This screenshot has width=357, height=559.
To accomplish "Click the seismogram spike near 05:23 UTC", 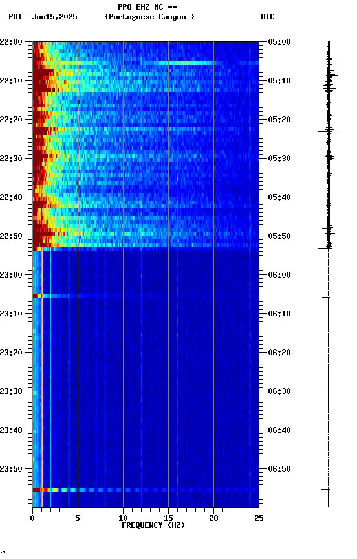I will tap(327, 131).
